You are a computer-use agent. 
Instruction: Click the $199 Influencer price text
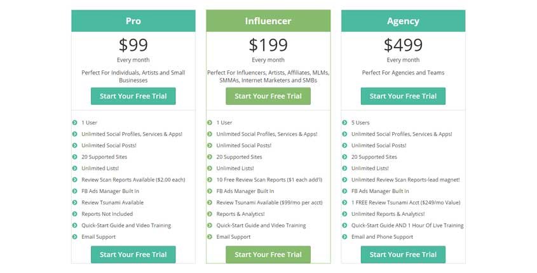(x=268, y=45)
